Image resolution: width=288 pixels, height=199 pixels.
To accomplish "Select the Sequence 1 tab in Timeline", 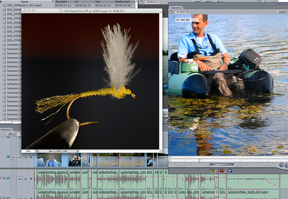I will coord(6,129).
